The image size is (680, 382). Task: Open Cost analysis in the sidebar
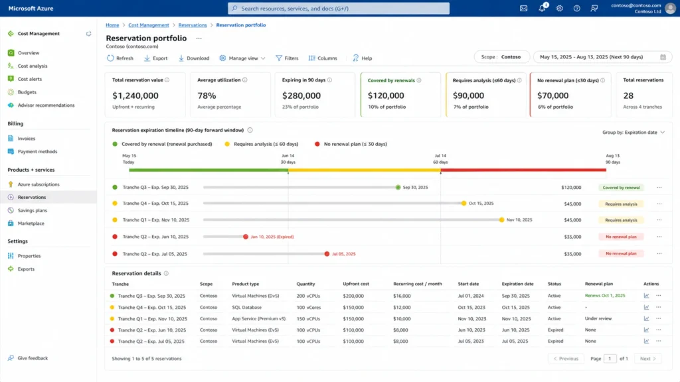point(33,66)
